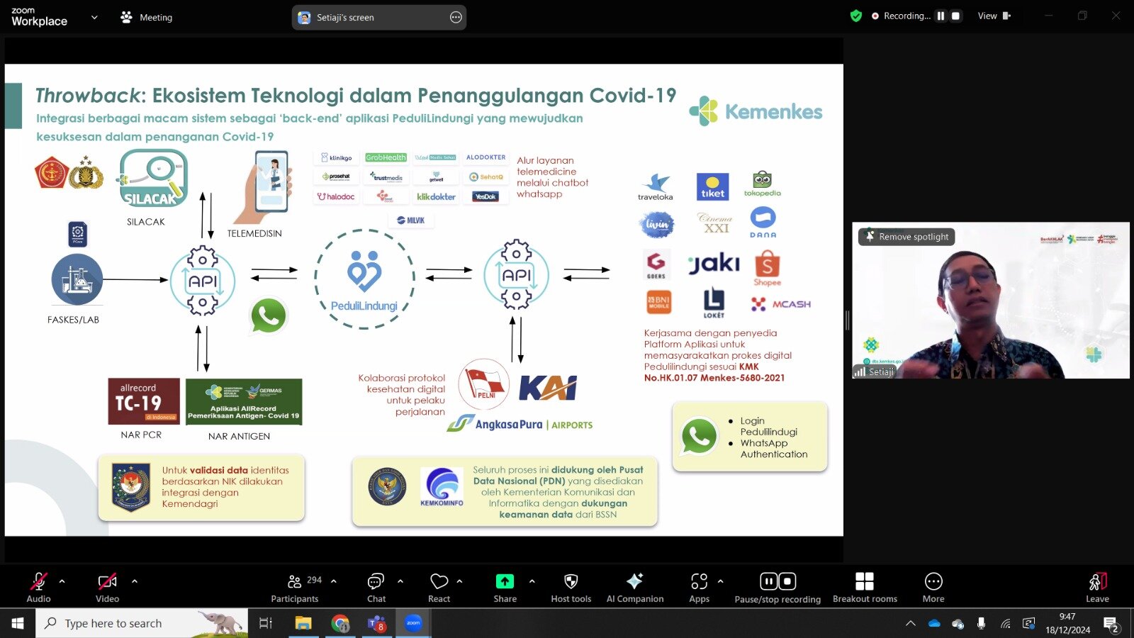Click the panel divider handle beside video
Image resolution: width=1134 pixels, height=638 pixels.
tap(847, 320)
